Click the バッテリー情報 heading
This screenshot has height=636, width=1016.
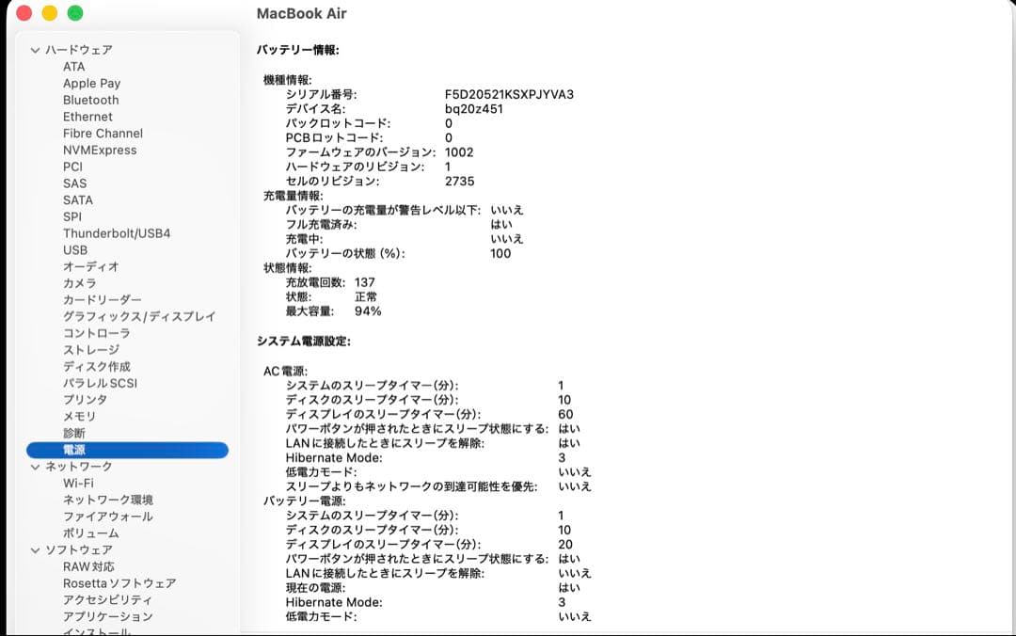[298, 50]
